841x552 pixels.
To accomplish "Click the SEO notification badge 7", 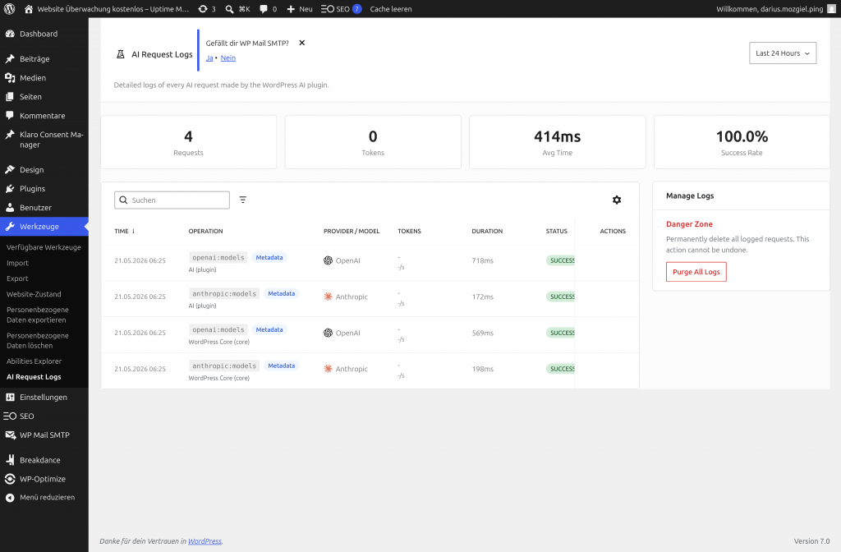I will click(x=356, y=8).
